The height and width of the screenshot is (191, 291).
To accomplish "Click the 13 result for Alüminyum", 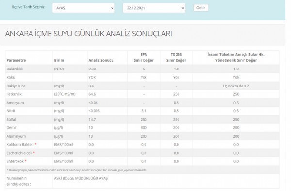I will point(91,136).
